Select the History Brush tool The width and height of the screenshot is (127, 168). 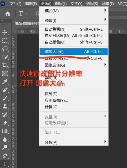(5, 115)
